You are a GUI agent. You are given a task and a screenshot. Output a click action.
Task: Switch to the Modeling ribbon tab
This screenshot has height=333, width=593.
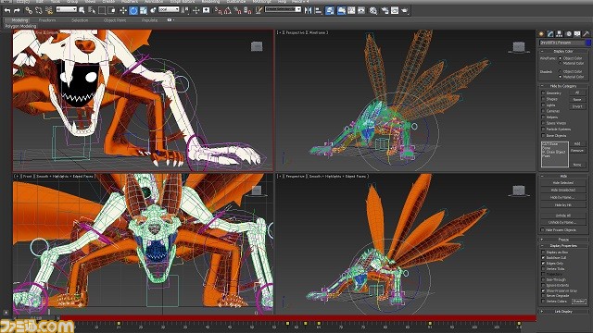(x=19, y=20)
